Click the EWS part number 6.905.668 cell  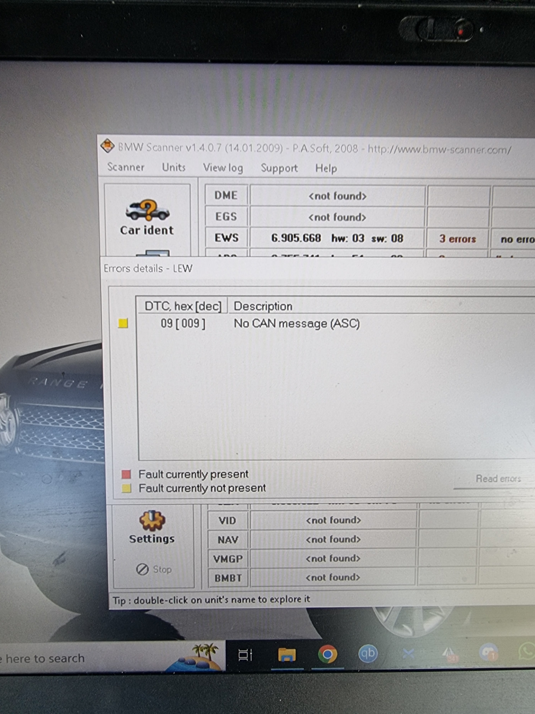(337, 238)
